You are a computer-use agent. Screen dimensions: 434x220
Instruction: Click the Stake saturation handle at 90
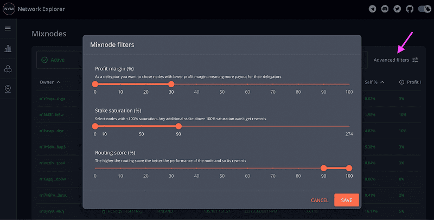[x=178, y=126]
